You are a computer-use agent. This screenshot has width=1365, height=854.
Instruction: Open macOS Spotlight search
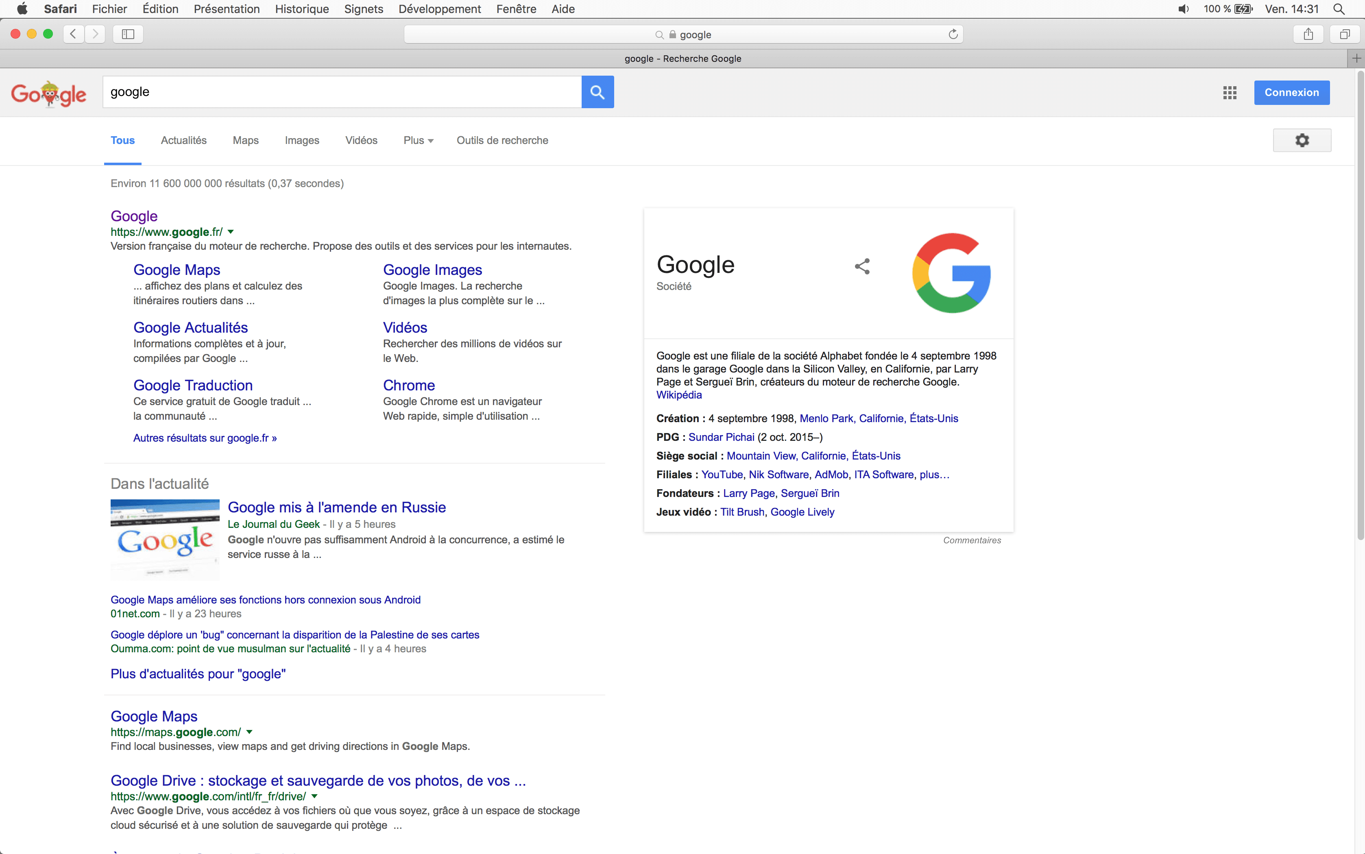click(1339, 9)
